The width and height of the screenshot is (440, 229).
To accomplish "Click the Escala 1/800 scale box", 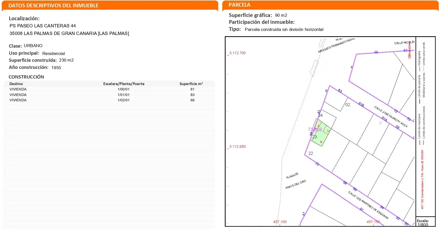I will pos(426,222).
